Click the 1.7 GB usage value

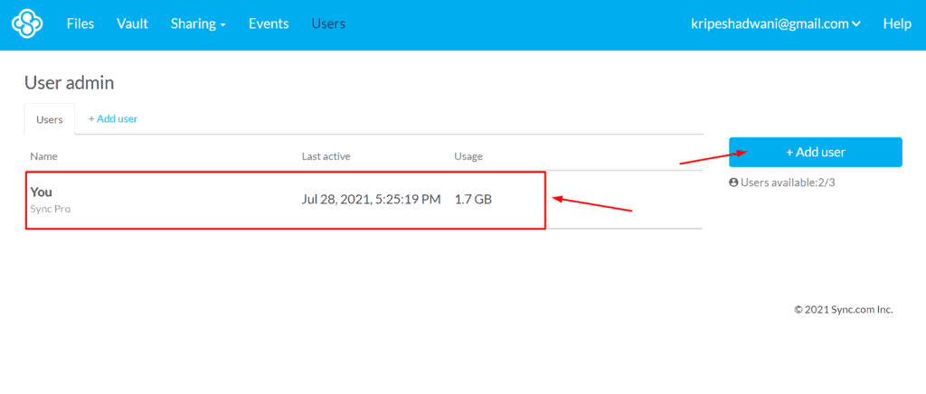(473, 199)
